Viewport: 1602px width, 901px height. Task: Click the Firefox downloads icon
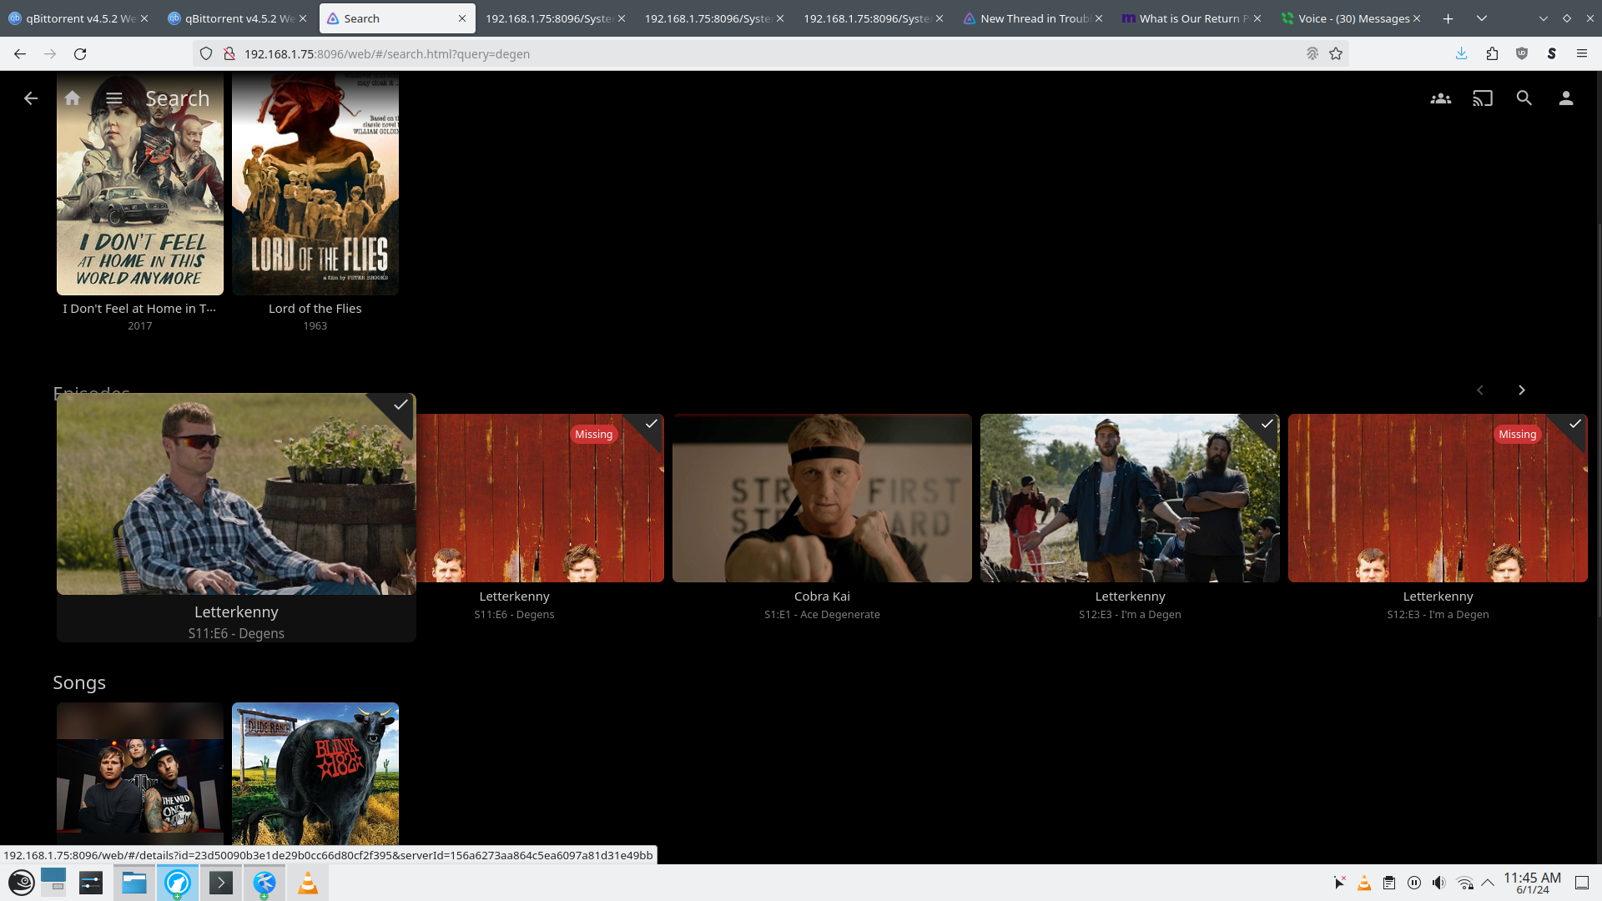click(x=1461, y=53)
